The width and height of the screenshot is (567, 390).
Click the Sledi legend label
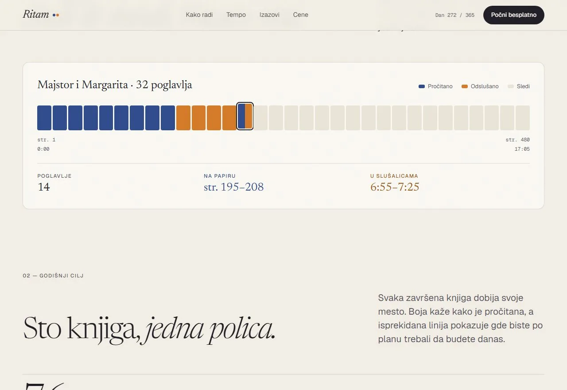point(523,86)
